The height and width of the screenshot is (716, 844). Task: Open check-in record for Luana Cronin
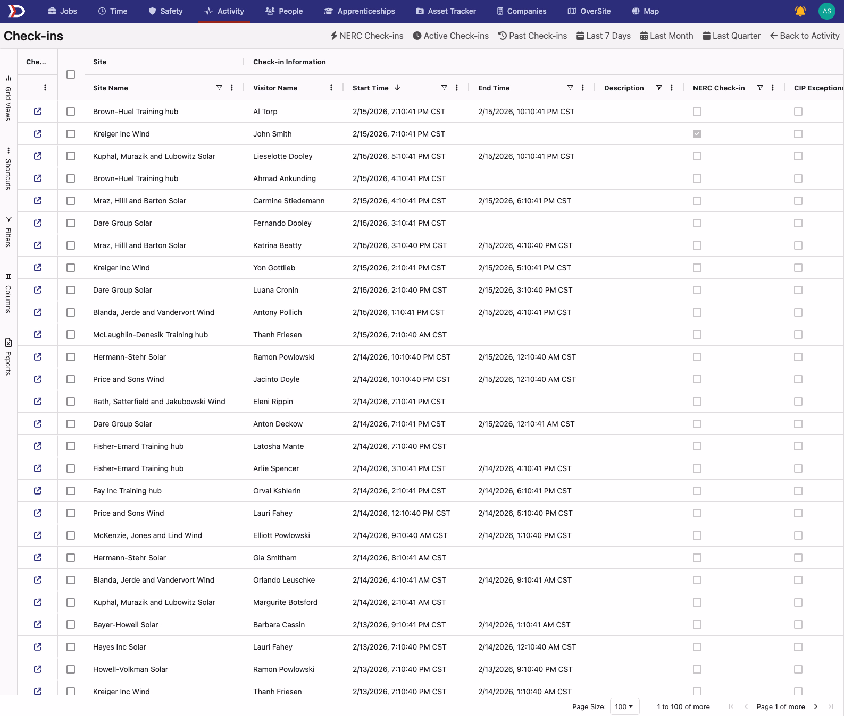[x=38, y=290]
